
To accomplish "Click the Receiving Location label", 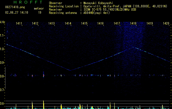I will pos(64,6).
